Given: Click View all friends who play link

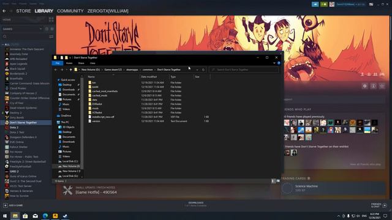Looking at the screenshot, I should click(x=365, y=164).
